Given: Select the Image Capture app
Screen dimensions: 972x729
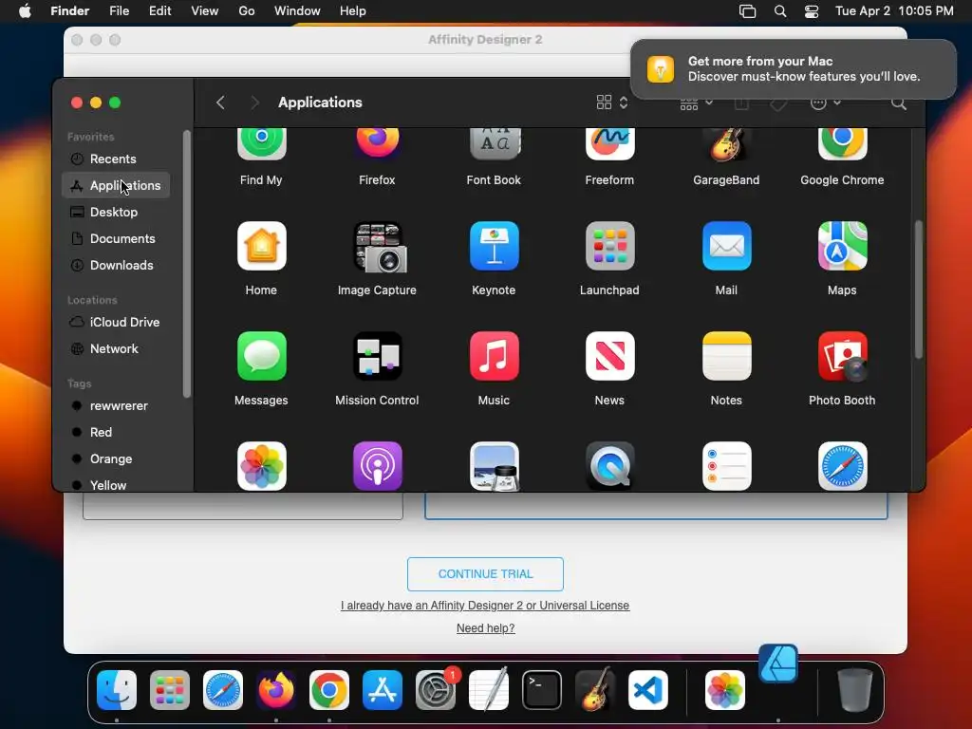Looking at the screenshot, I should tap(378, 248).
